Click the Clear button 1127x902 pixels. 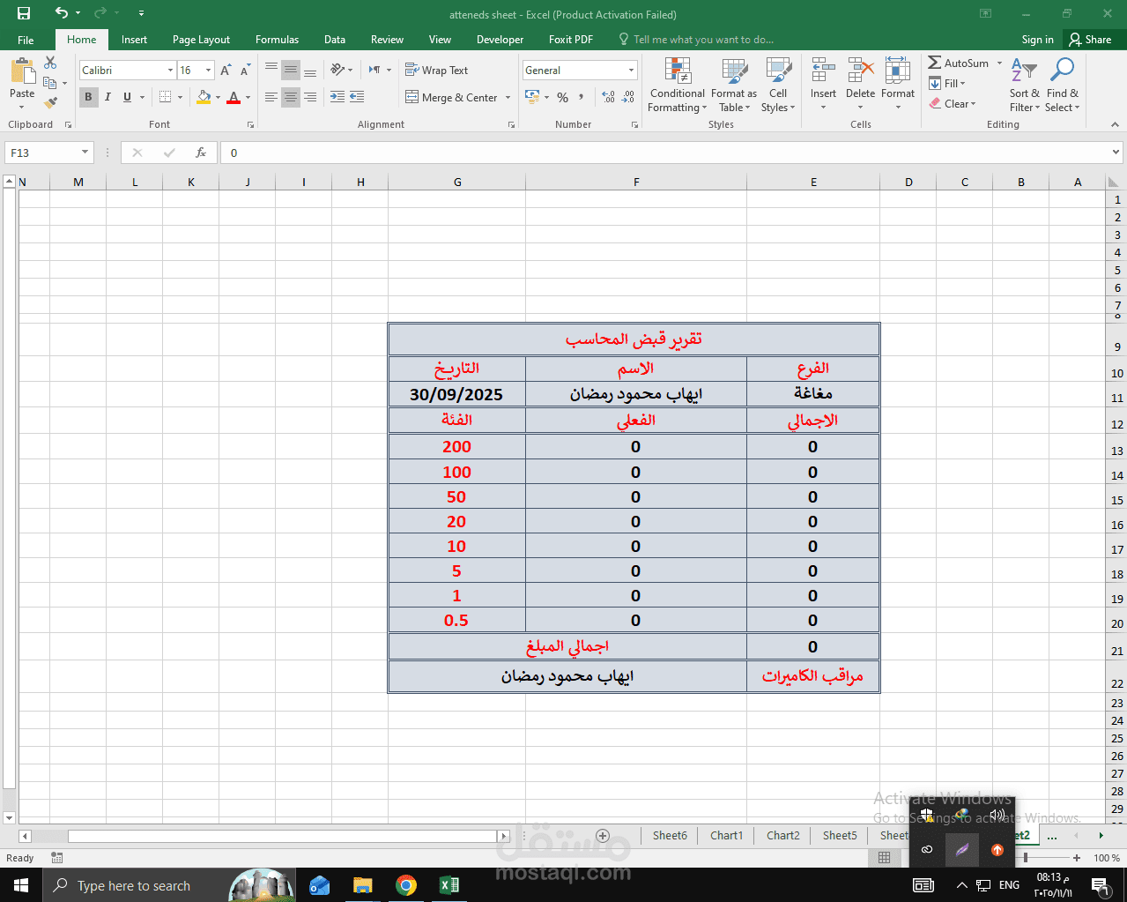[952, 104]
